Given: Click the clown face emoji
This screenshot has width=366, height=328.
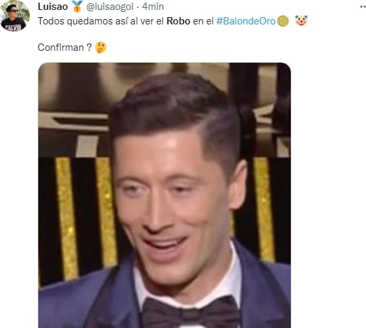Looking at the screenshot, I should (301, 21).
